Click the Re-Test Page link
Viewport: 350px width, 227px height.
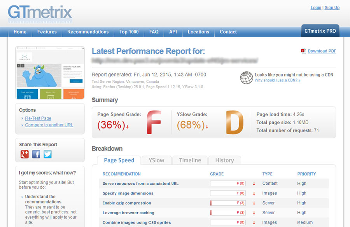(38, 118)
